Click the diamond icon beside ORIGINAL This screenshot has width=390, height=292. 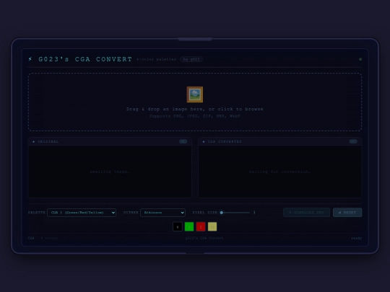click(x=33, y=141)
